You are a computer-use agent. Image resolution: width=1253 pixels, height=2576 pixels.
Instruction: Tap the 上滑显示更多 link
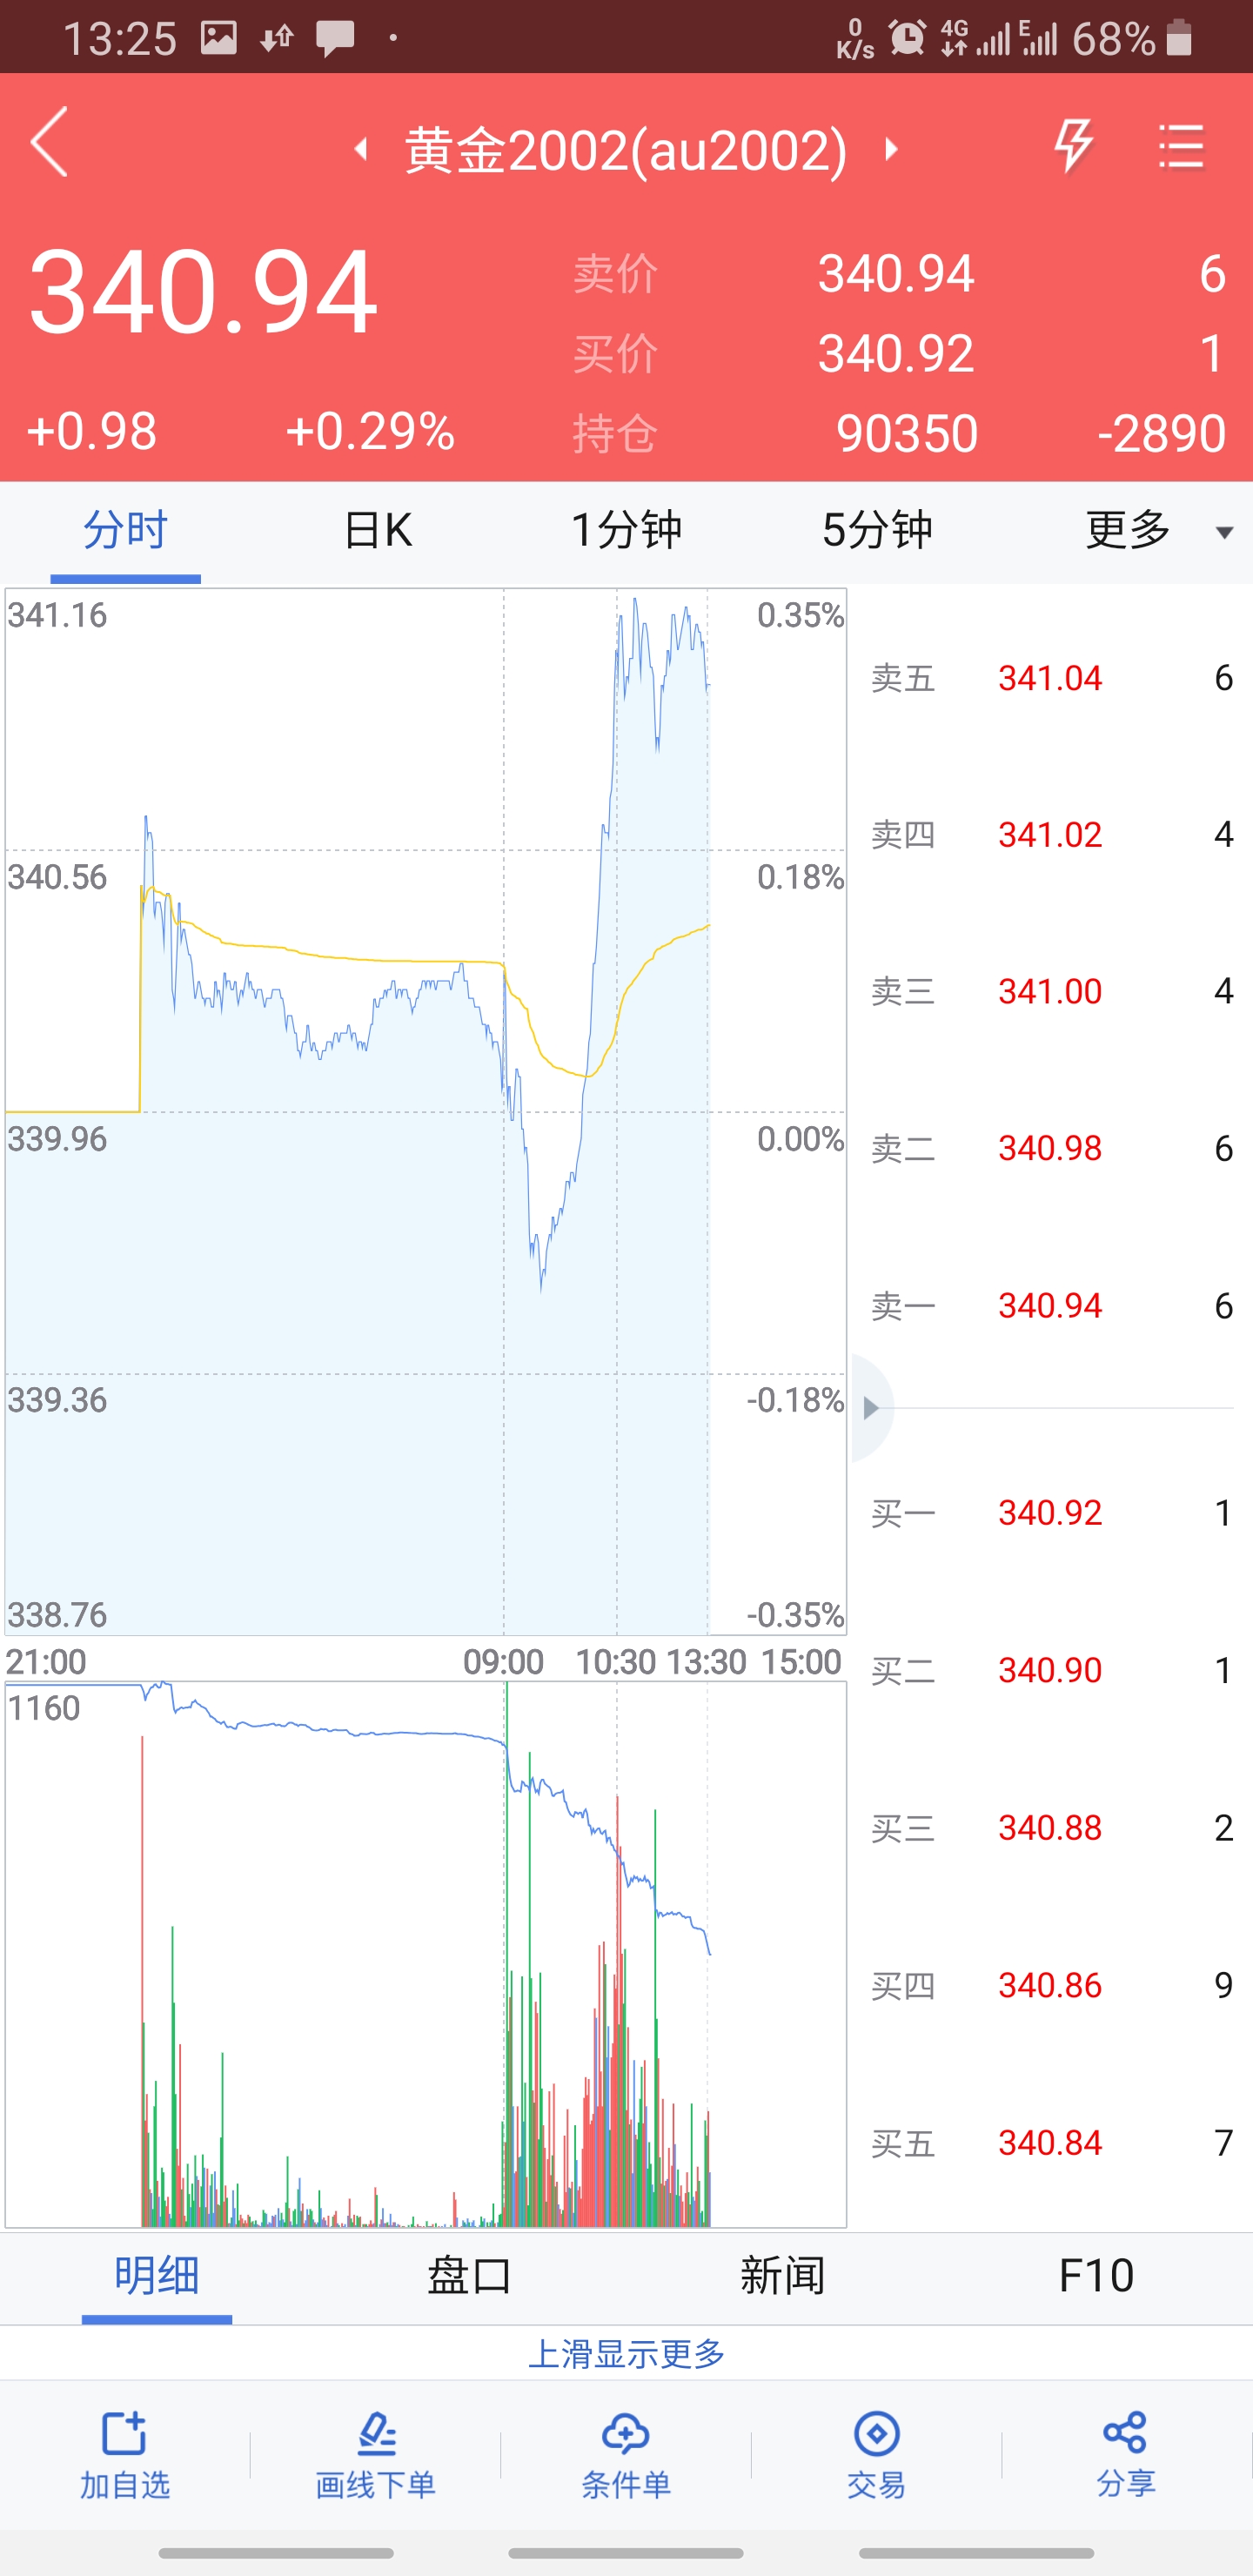pyautogui.click(x=626, y=2354)
